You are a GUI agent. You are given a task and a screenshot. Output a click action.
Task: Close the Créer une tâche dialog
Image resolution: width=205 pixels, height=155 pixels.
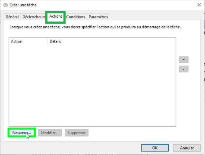[x=199, y=5]
